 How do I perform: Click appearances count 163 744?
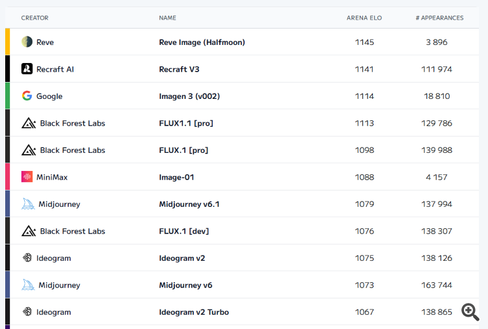pos(437,285)
